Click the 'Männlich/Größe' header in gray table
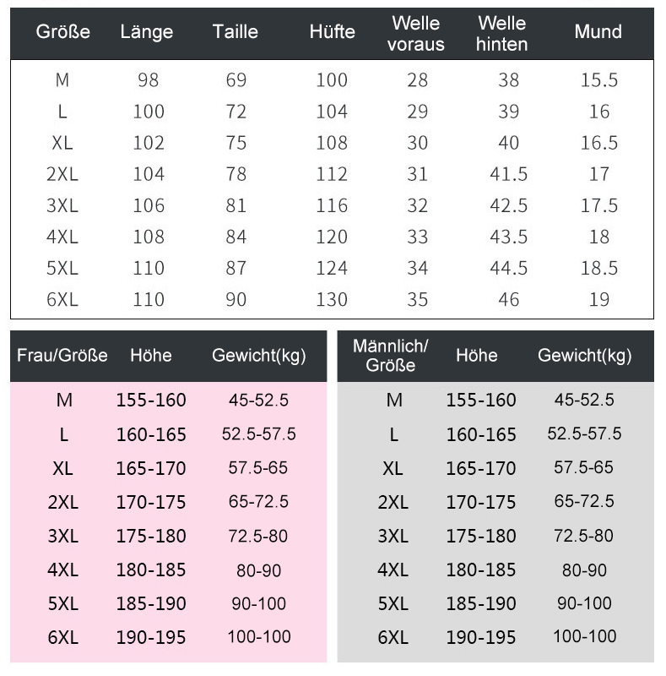The height and width of the screenshot is (676, 666). 391,356
